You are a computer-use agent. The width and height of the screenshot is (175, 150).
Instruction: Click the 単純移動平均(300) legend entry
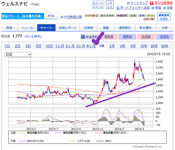click(110, 133)
